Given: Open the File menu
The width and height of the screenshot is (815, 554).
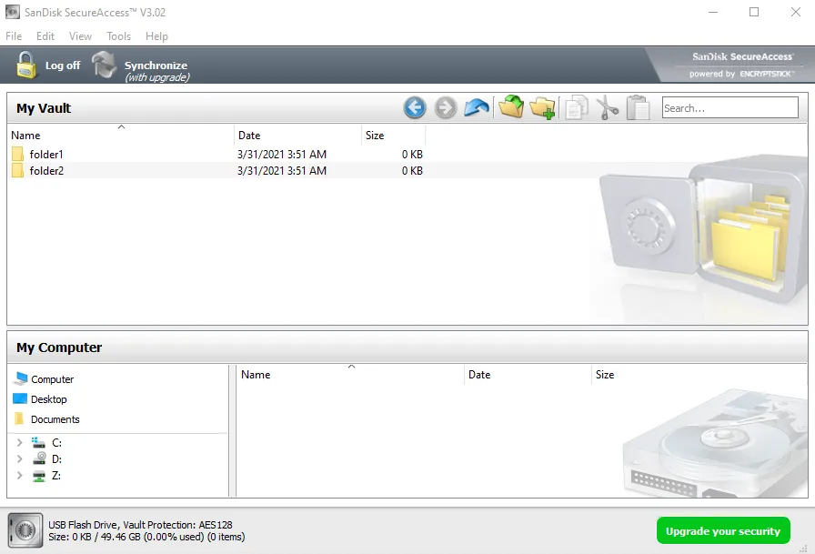Looking at the screenshot, I should click(x=14, y=35).
